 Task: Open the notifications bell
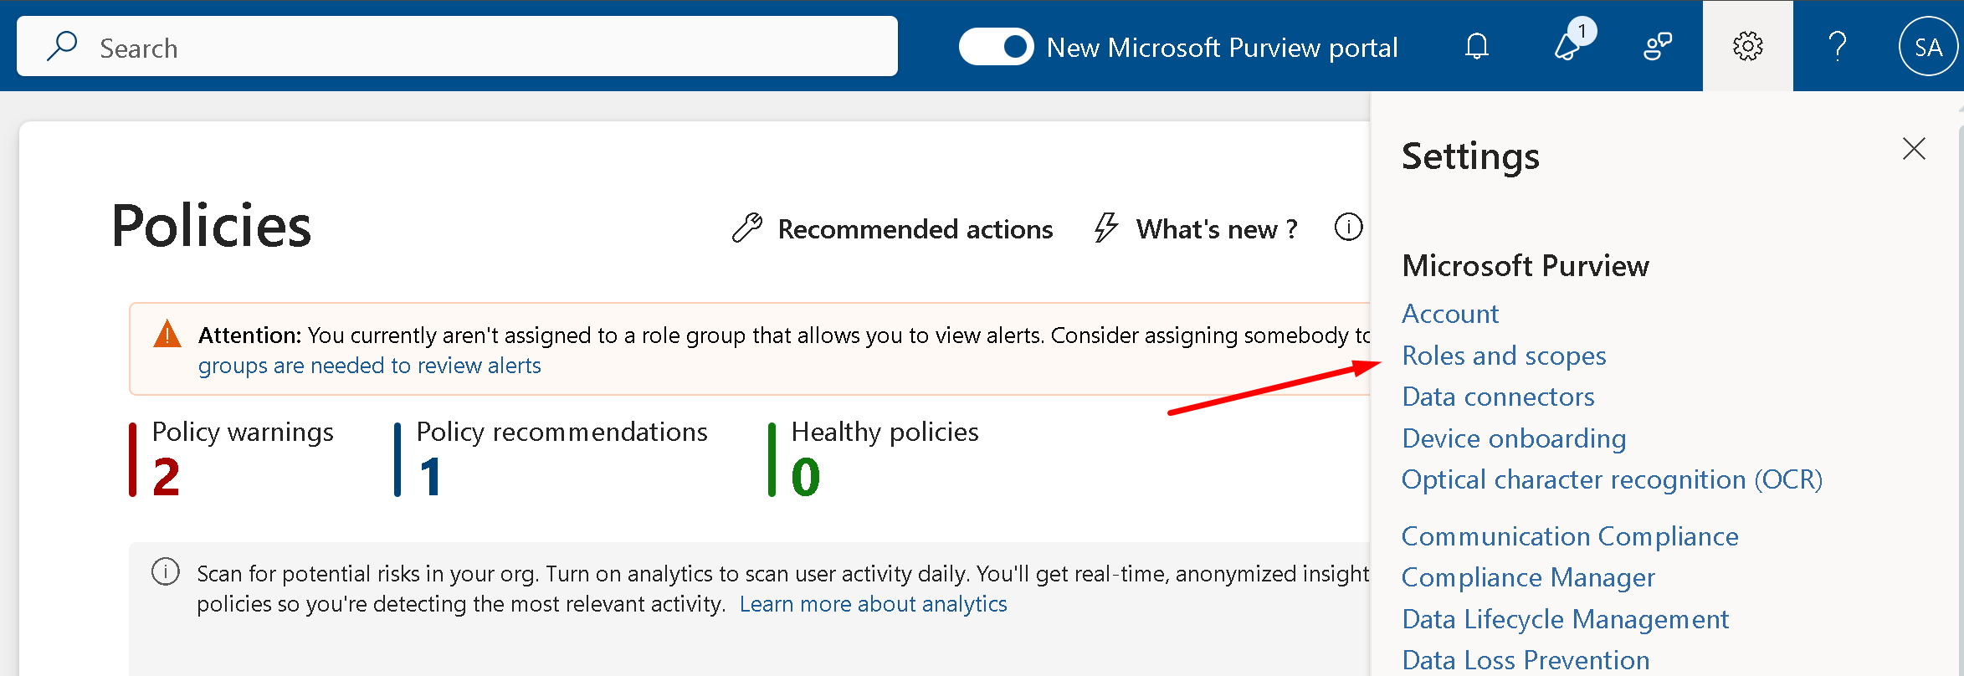(x=1477, y=46)
